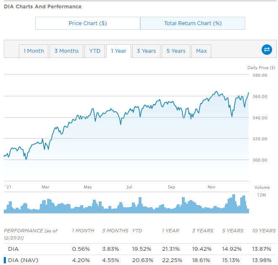Viewport: 278px width, 265px height.
Task: Click DIA (NAV) 10 years value 13.98%
Action: click(262, 260)
